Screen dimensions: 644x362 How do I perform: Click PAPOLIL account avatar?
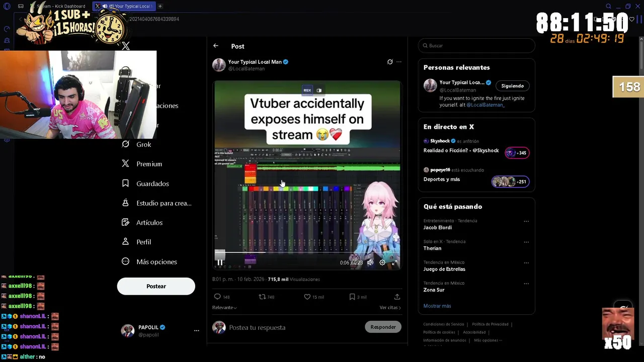coord(128,330)
